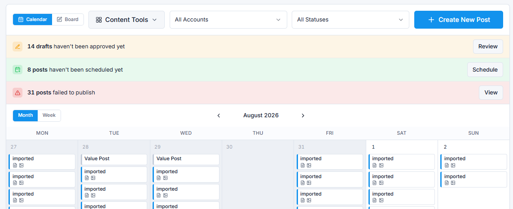Click image icon on second Wednesday 29 imported post
Screen dimensions: 513x209
click(165, 196)
